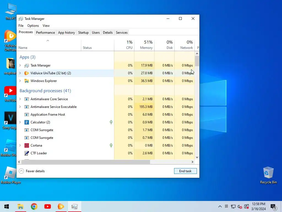Click the vertical scrollbar down arrow
The width and height of the screenshot is (282, 212).
point(197,157)
